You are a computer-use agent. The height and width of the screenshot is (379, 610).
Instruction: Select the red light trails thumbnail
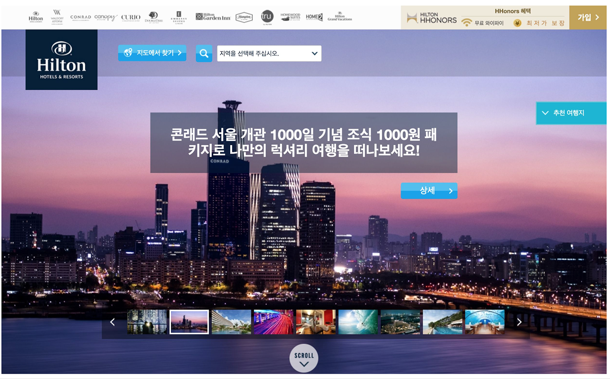(274, 322)
